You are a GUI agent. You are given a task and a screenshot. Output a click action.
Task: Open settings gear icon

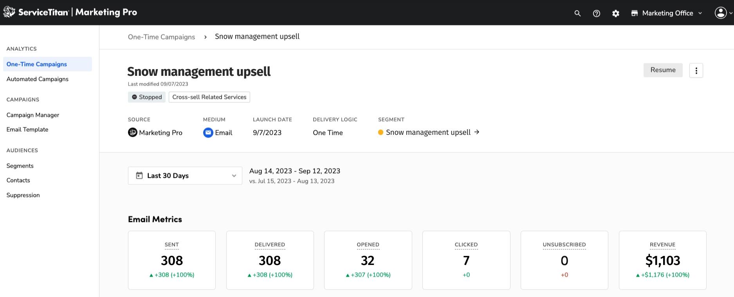[x=616, y=13]
